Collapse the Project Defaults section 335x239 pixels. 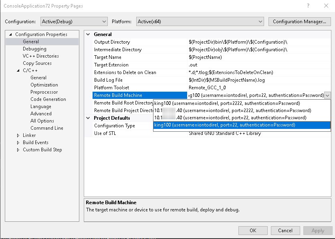click(89, 118)
